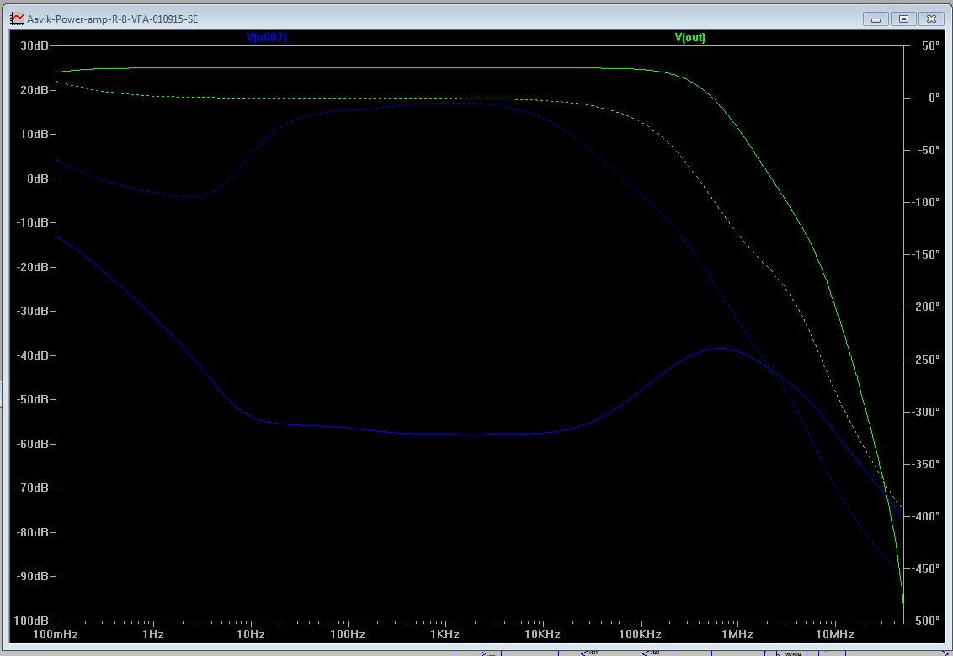This screenshot has height=656, width=953.
Task: Click the window title Aavik-Power-amp-R-8-VFA-010915-SE
Action: pyautogui.click(x=113, y=19)
